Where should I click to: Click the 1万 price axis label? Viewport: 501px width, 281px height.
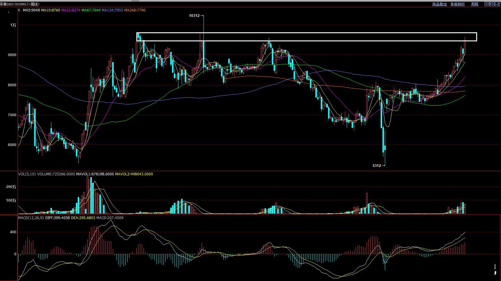click(13, 25)
